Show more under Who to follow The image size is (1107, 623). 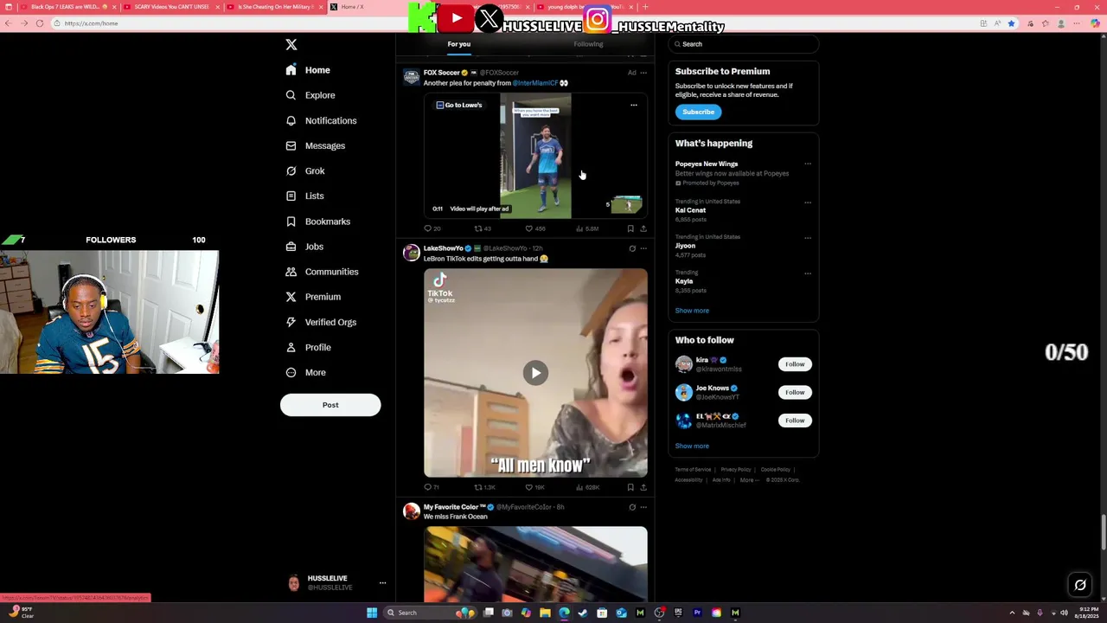point(692,446)
